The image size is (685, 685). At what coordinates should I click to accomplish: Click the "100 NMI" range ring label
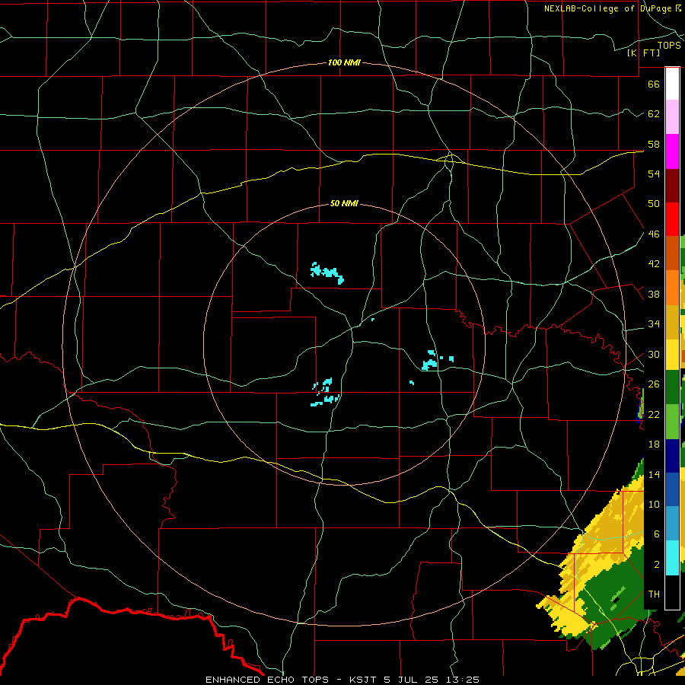tap(344, 62)
